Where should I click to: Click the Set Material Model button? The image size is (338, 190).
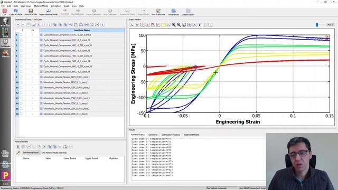(31, 153)
